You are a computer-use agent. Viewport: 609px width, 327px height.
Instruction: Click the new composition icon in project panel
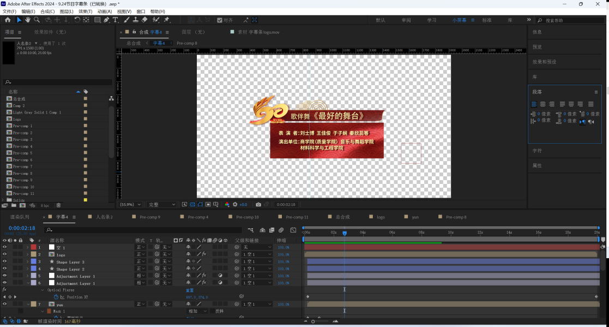[22, 205]
